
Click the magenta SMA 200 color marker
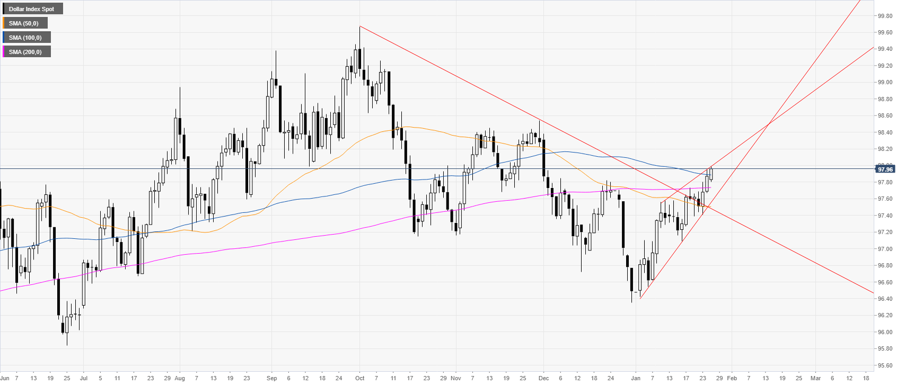[x=4, y=52]
